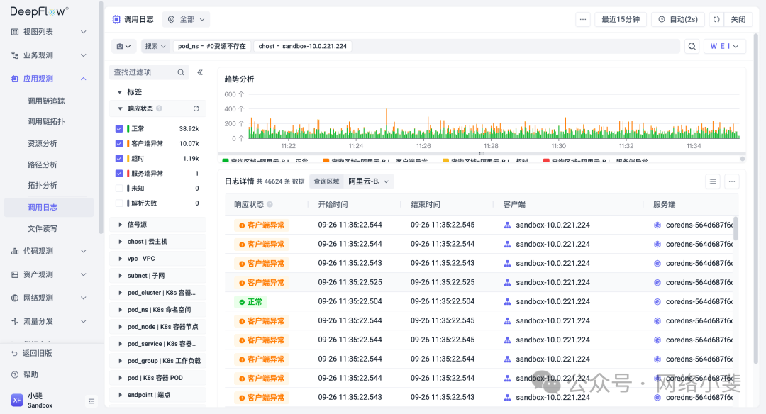
Task: Select 调用链追踪 in the sidebar menu
Action: (x=45, y=100)
